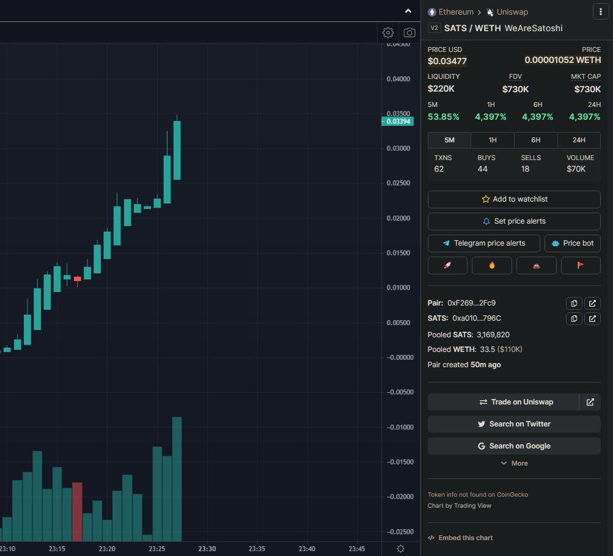Click the MKT CAP label
Image resolution: width=613 pixels, height=556 pixels.
pyautogui.click(x=585, y=76)
